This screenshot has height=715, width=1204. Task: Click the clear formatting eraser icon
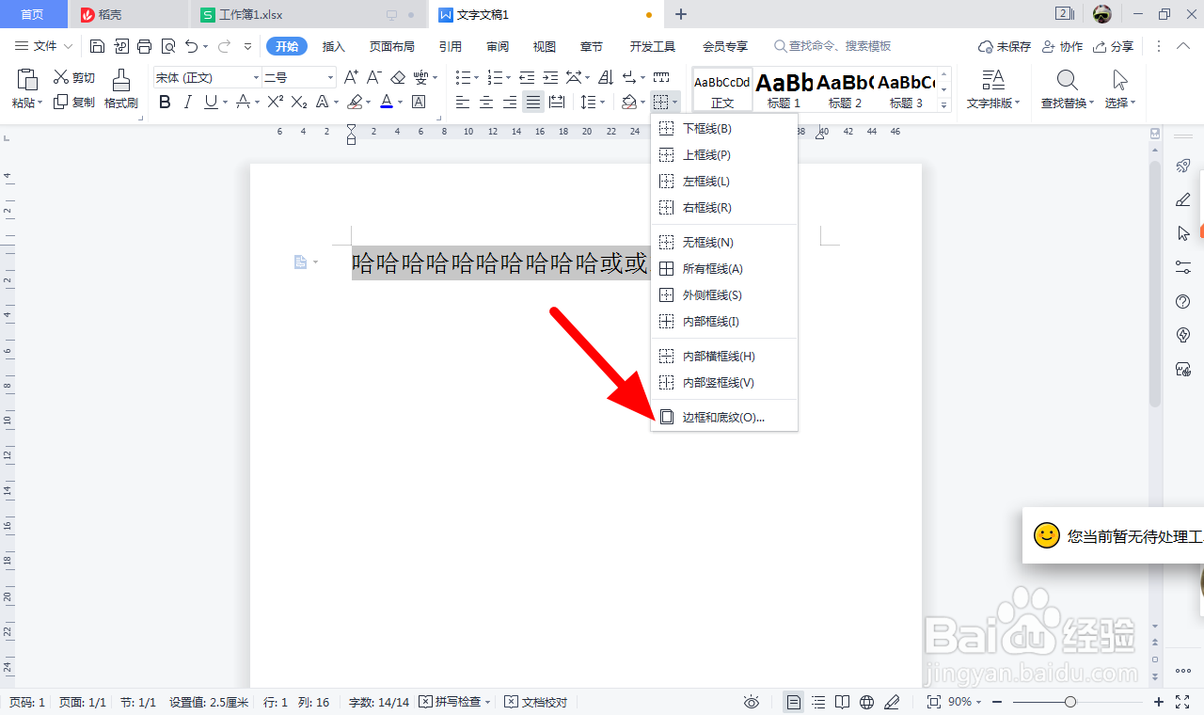coord(398,77)
